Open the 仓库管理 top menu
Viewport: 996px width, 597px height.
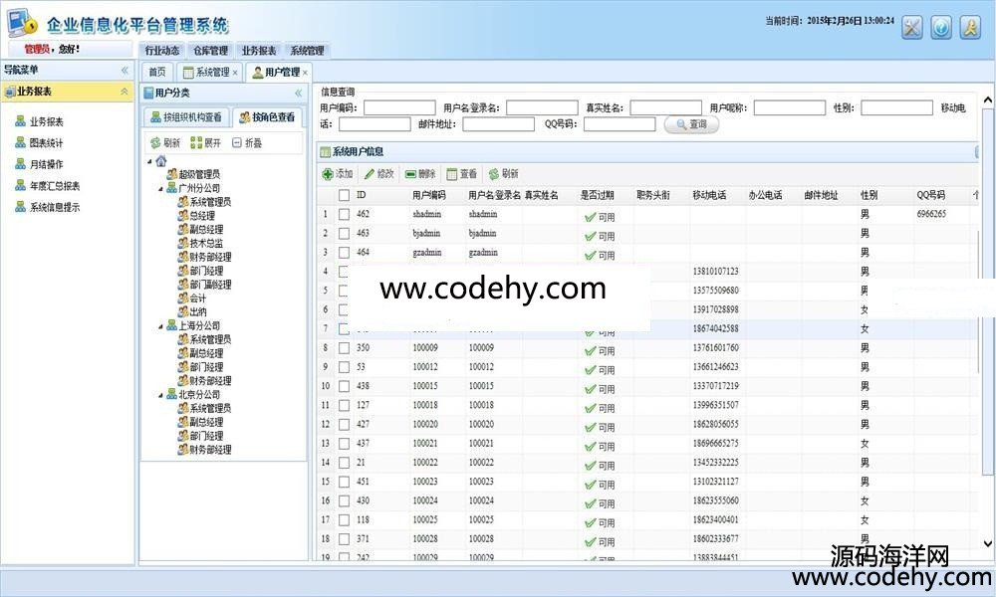[210, 51]
